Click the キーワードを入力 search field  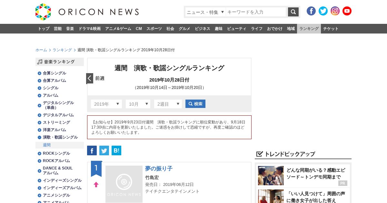coord(256,12)
